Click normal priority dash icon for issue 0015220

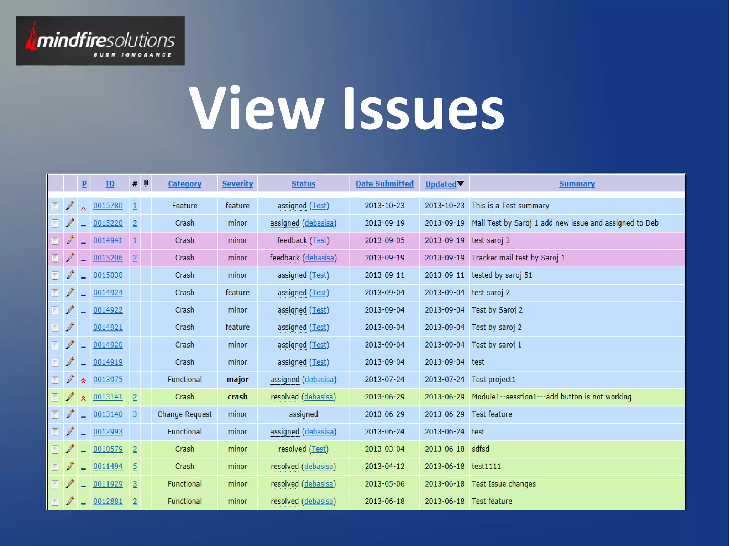pyautogui.click(x=83, y=226)
